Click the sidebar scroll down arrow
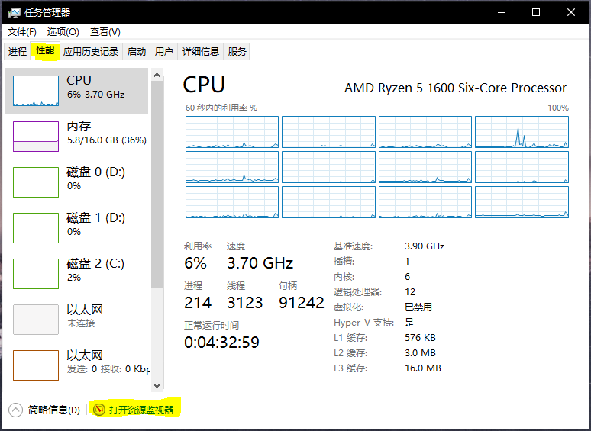 click(x=157, y=386)
